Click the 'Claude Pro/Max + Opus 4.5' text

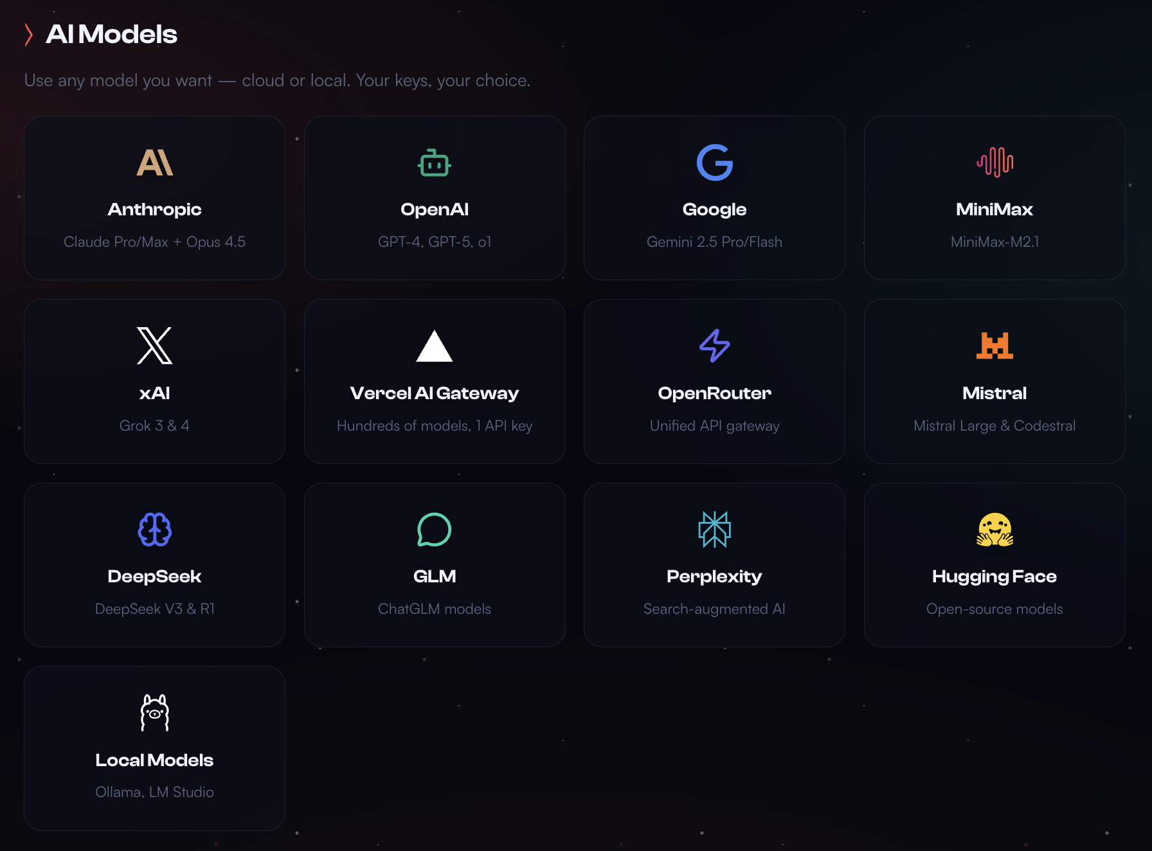click(x=154, y=242)
